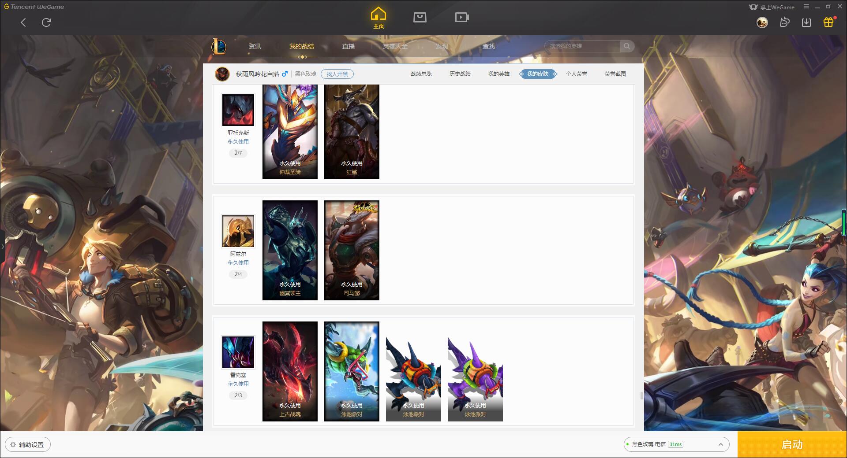Go back with the back arrow

[23, 22]
